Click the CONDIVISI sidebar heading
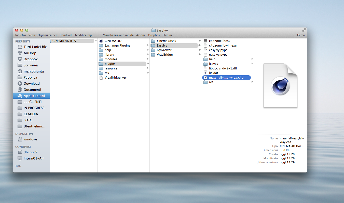The image size is (344, 203). (x=23, y=147)
